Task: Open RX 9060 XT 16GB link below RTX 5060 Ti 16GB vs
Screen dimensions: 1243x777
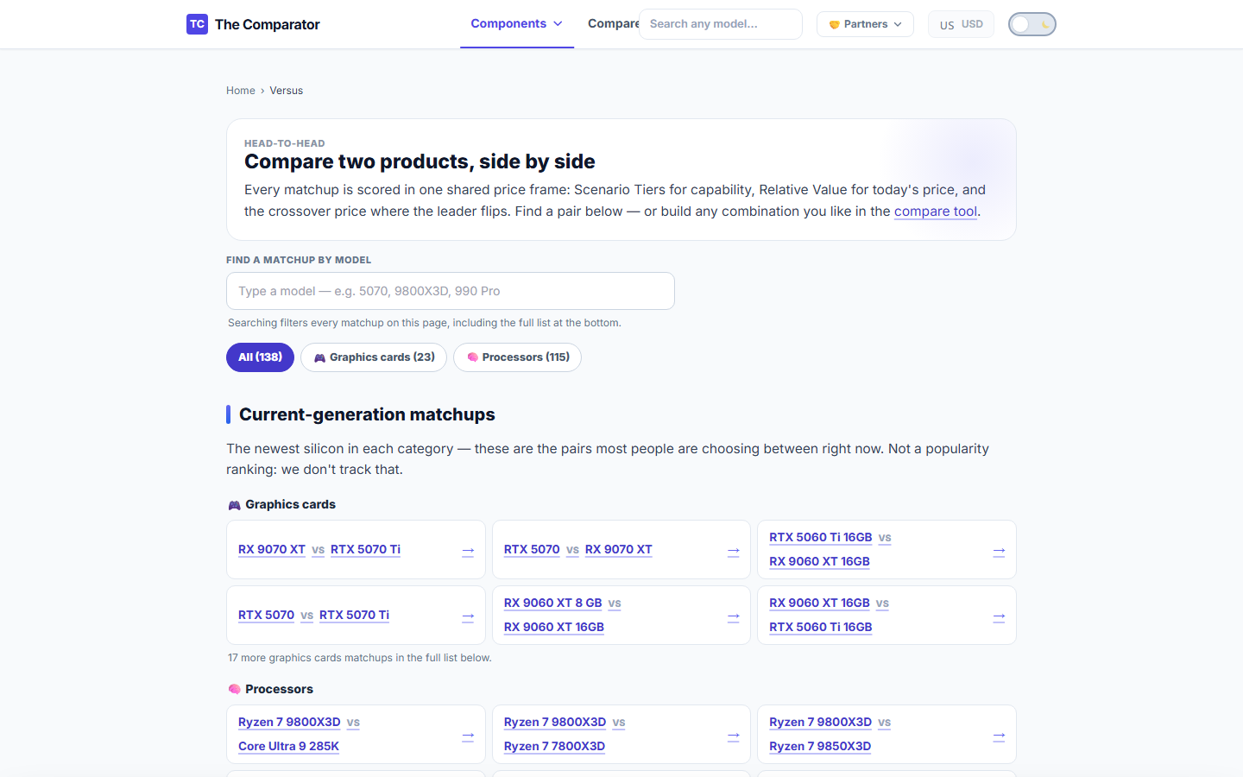Action: coord(819,562)
